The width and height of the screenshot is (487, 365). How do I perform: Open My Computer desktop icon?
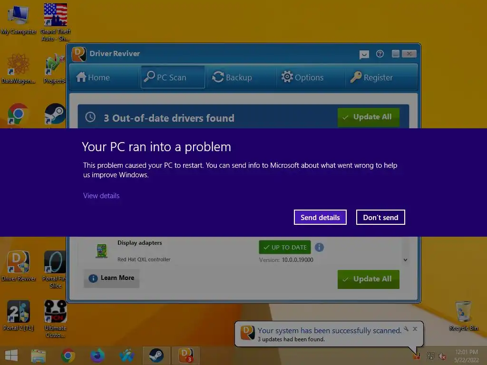18,19
